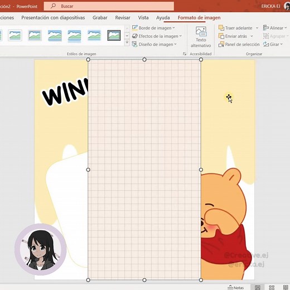The image size is (290, 290).
Task: Open the Ayuda tab
Action: 163,18
